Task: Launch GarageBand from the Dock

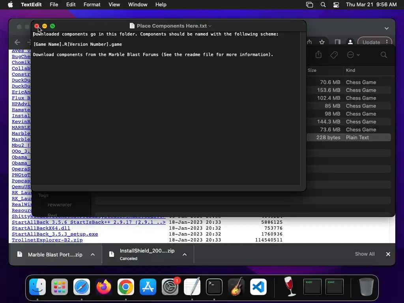Action: click(x=236, y=287)
